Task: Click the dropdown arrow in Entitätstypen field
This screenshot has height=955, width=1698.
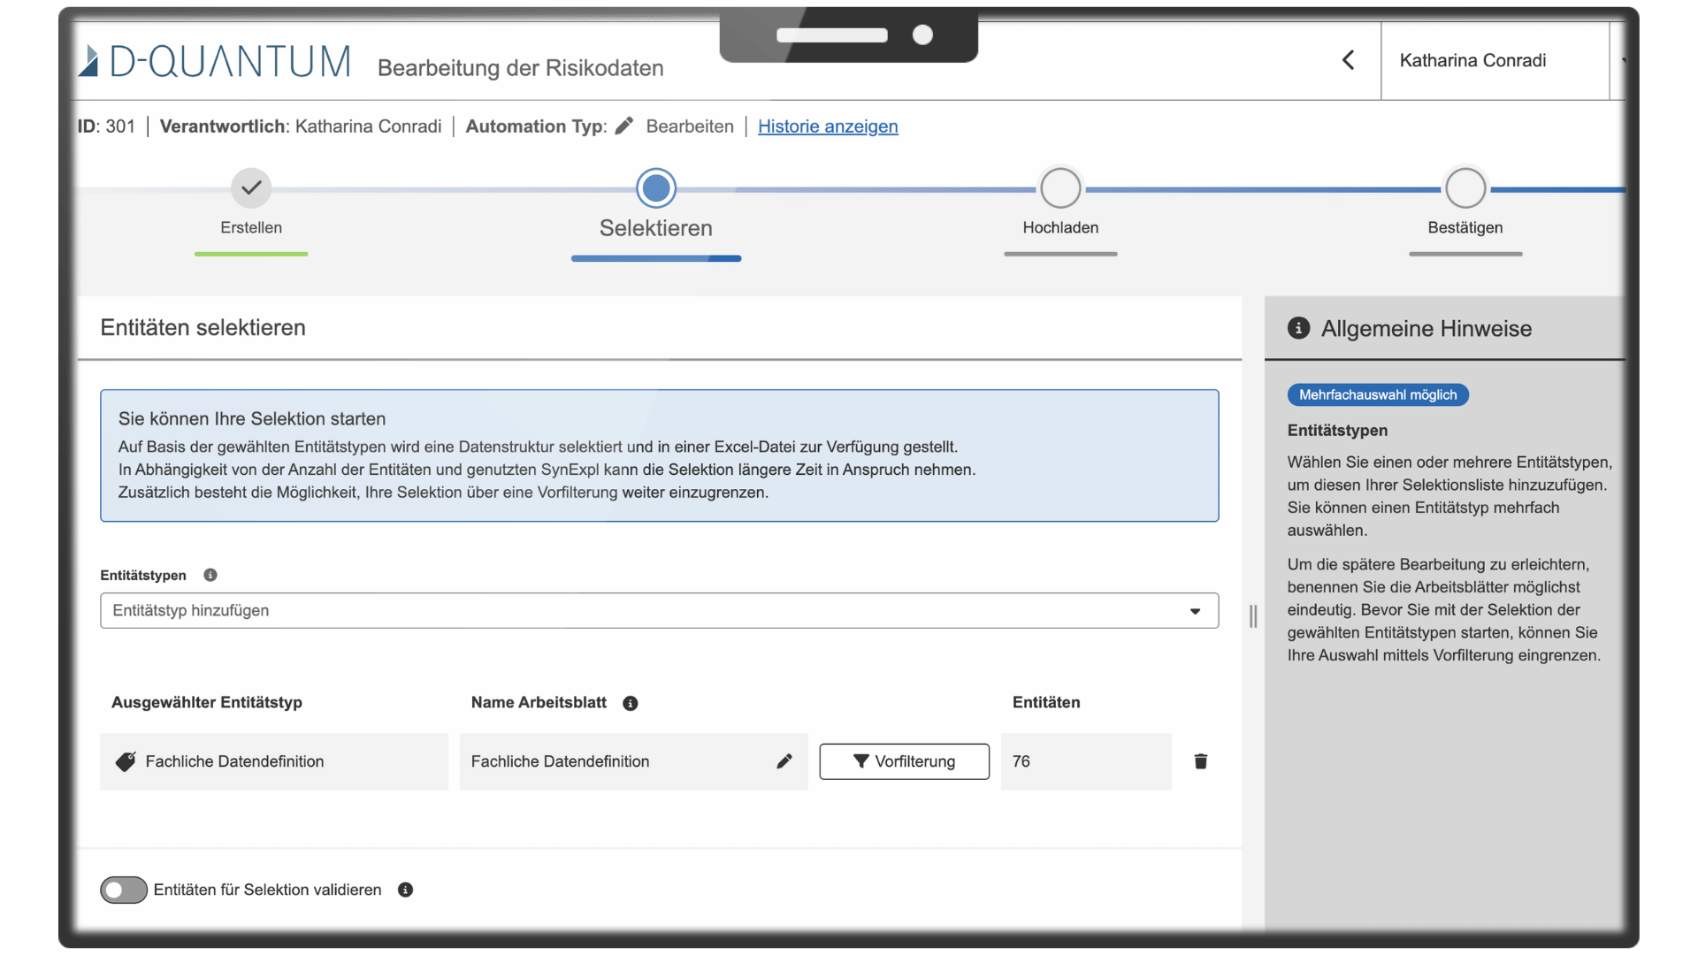Action: point(1195,611)
